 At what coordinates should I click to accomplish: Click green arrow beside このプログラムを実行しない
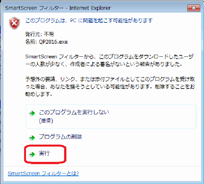pyautogui.click(x=32, y=113)
